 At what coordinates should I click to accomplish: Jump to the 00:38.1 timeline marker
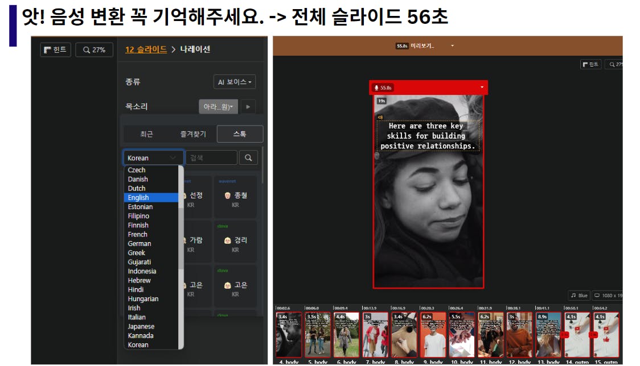pos(514,308)
